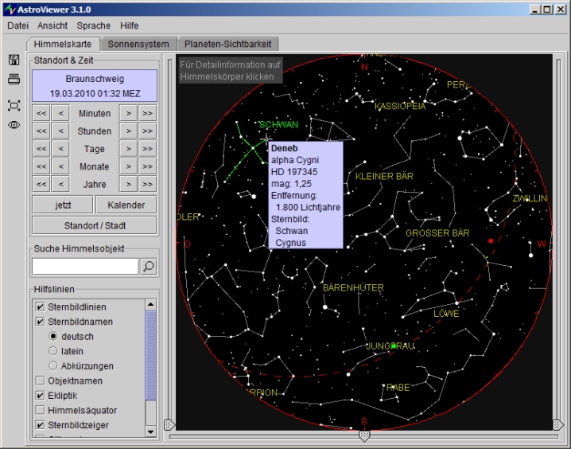Advance minutes with single forward arrow
Viewport: 571px width, 449px height.
click(127, 113)
